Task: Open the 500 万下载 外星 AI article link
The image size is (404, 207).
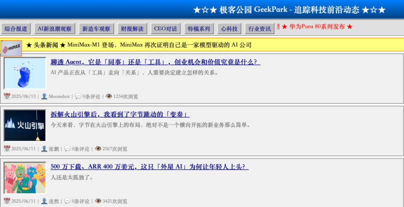Action: click(x=149, y=167)
